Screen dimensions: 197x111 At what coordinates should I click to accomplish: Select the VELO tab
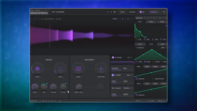(147, 84)
